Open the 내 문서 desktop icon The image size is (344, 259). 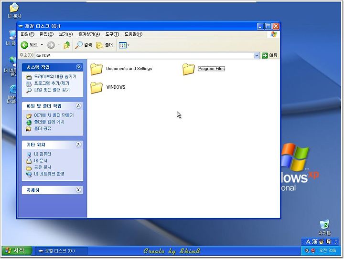click(x=14, y=10)
